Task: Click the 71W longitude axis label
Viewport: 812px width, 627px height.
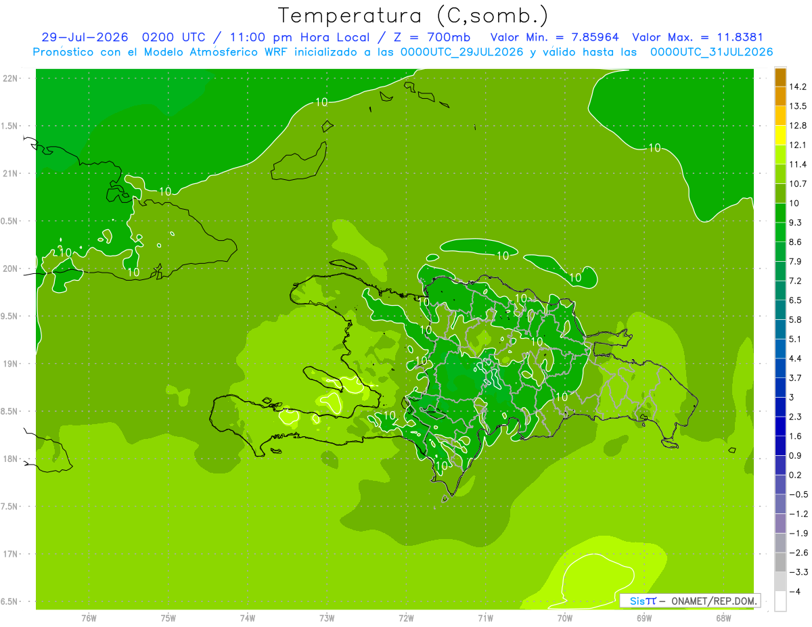Action: click(x=485, y=618)
